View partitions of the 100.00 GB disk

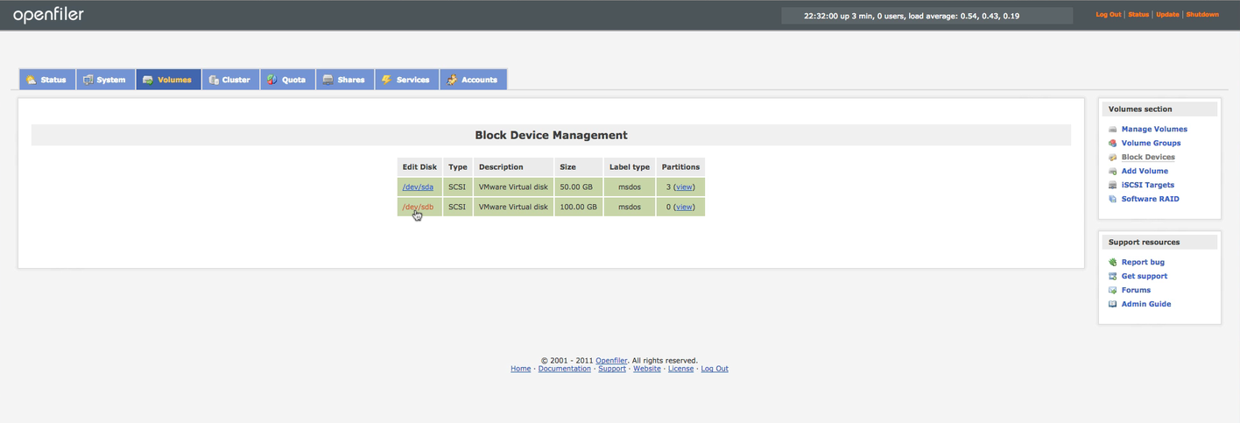coord(684,207)
